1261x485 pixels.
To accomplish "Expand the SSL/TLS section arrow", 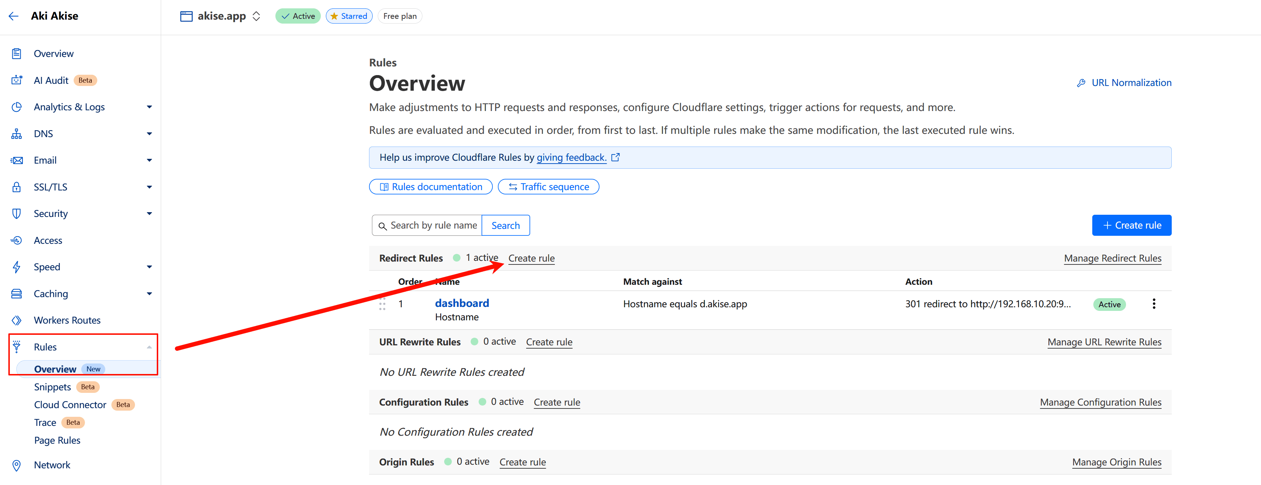I will tap(149, 187).
